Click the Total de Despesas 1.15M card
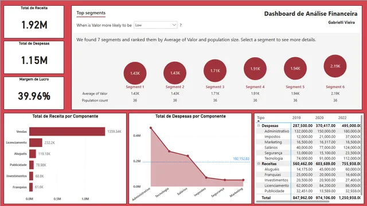The image size is (367, 206). tap(34, 57)
